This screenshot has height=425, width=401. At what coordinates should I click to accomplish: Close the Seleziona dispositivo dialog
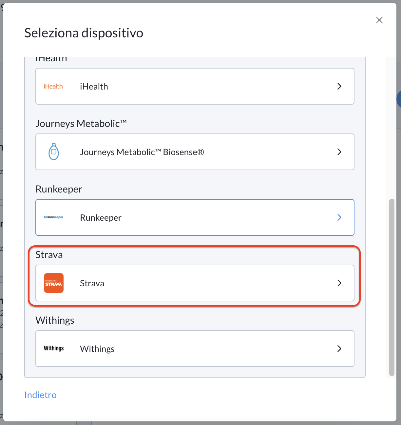click(x=379, y=20)
